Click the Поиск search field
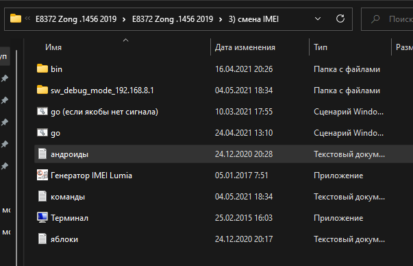 point(387,19)
